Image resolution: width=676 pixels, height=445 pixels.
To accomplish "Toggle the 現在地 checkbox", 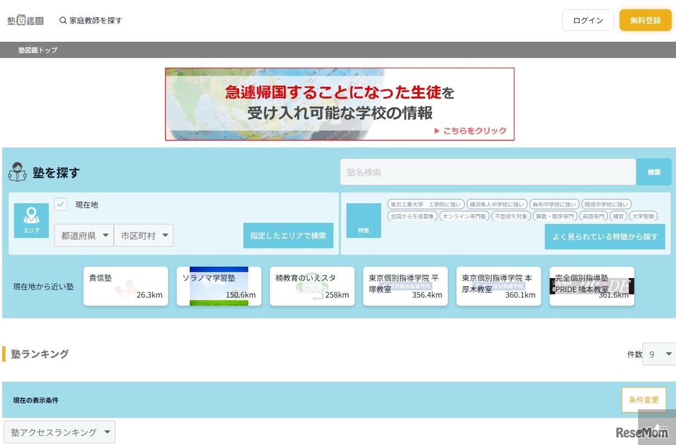I will point(61,204).
